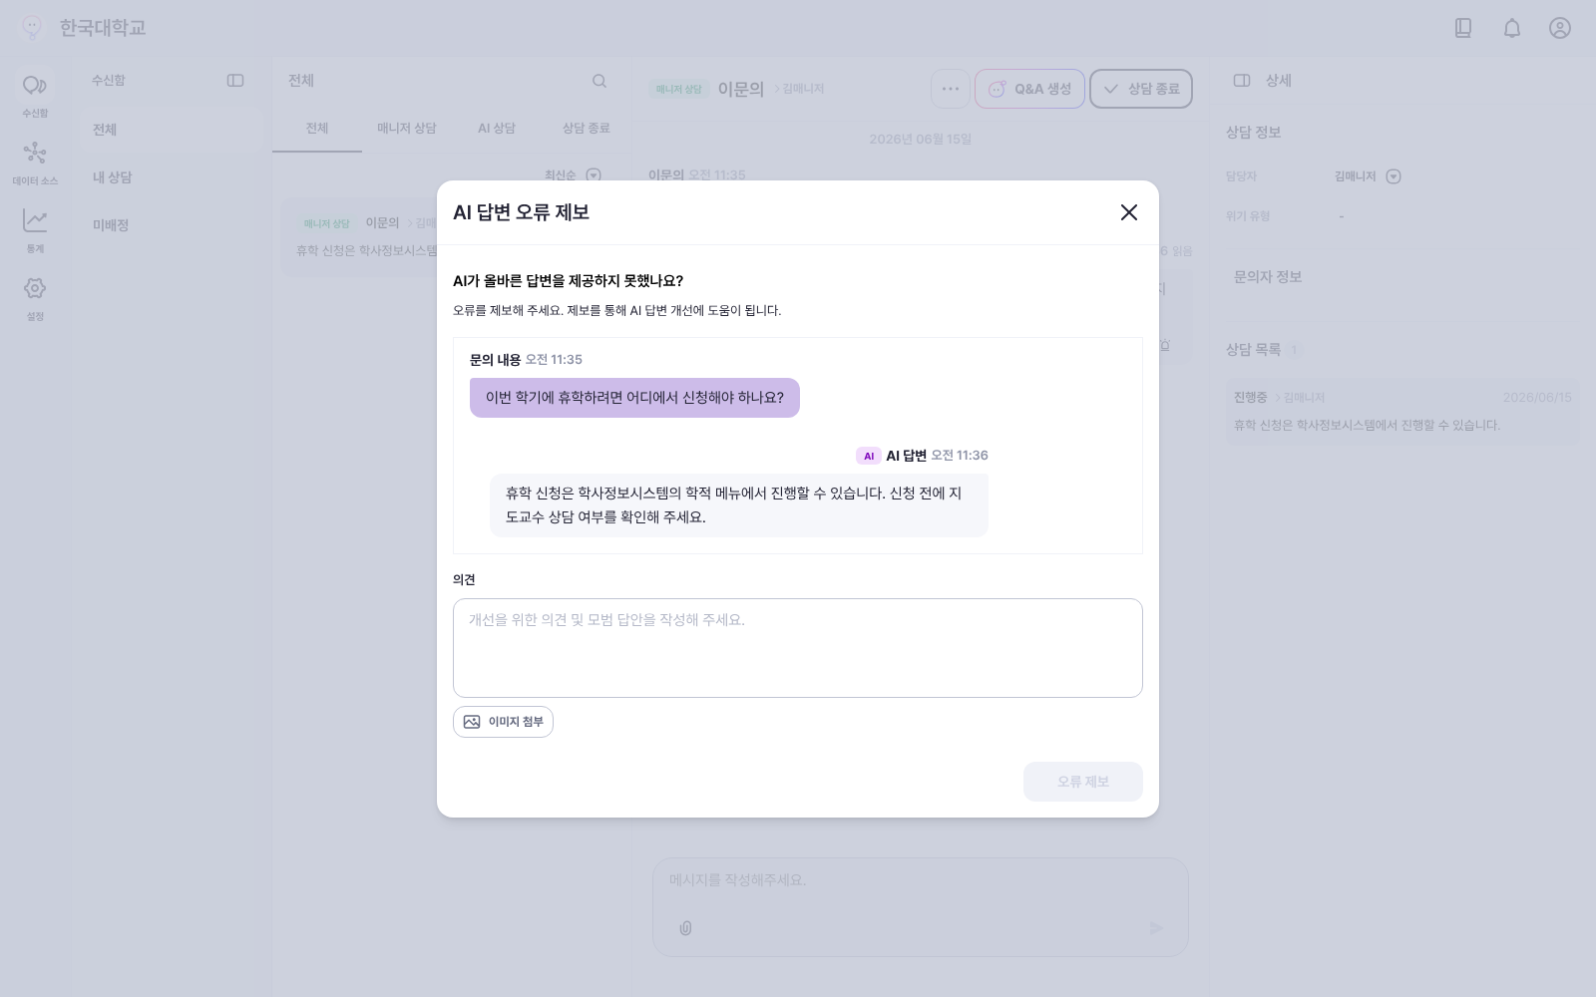Open the 통계 statistics chart icon
Viewport: 1596px width, 997px height.
[35, 220]
